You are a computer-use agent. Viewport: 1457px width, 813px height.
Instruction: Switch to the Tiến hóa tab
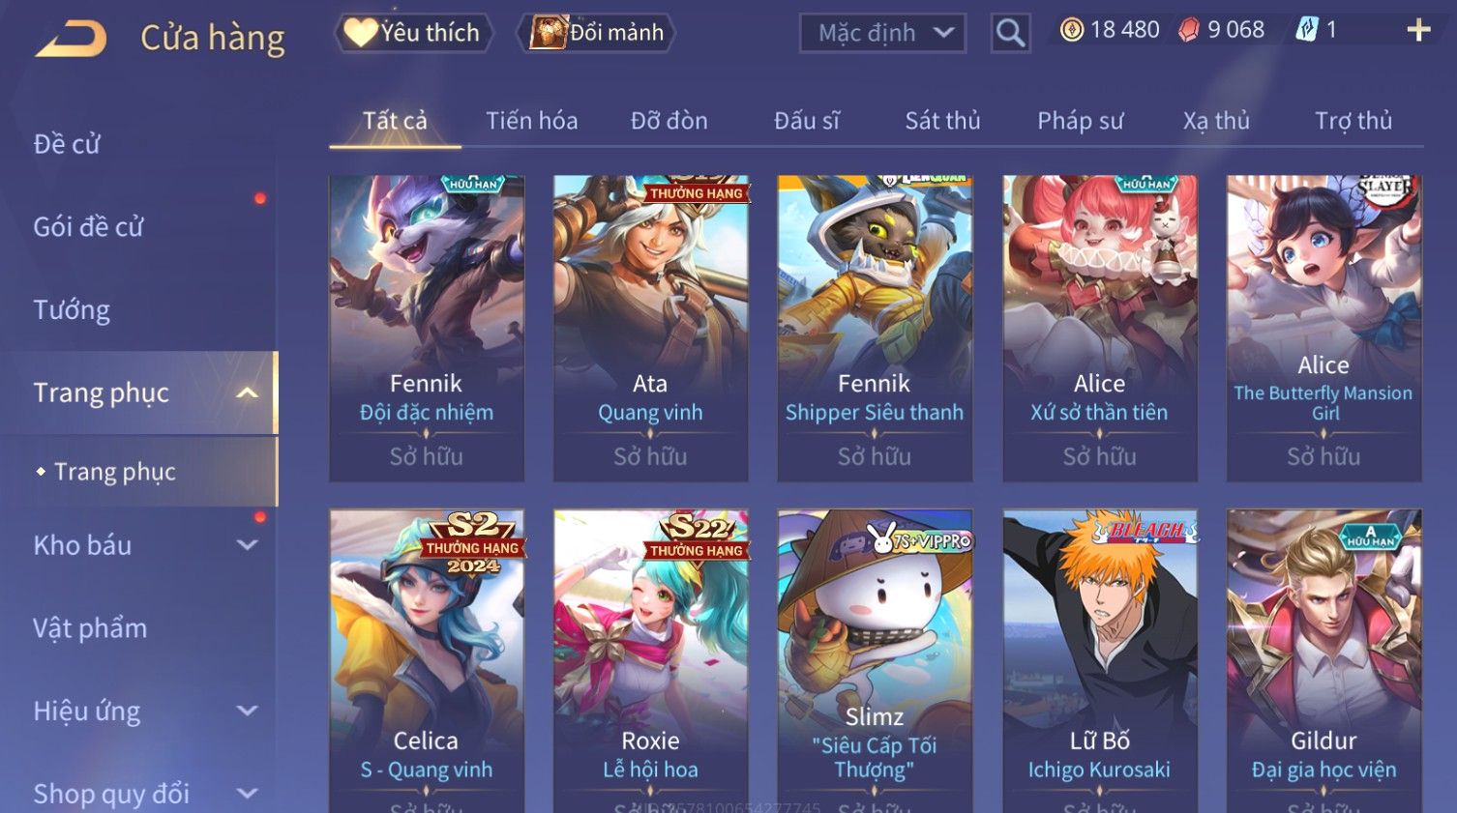532,121
